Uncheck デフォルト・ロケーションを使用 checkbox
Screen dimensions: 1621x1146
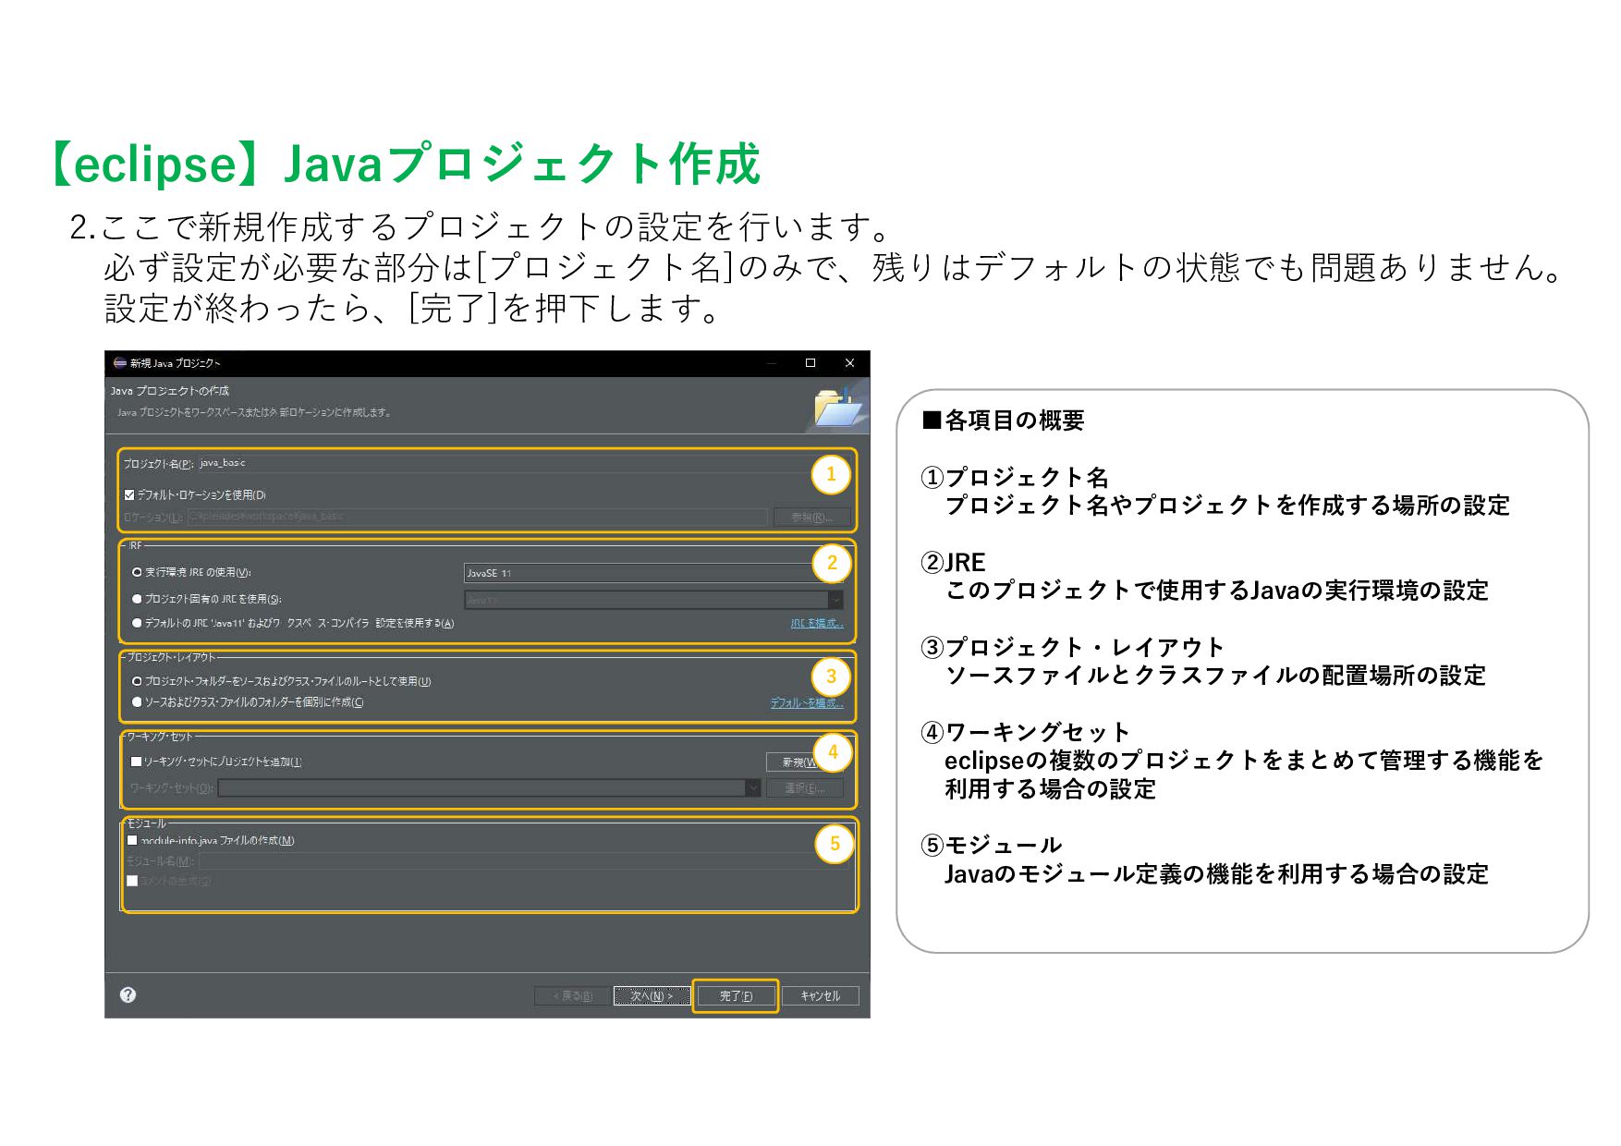129,494
